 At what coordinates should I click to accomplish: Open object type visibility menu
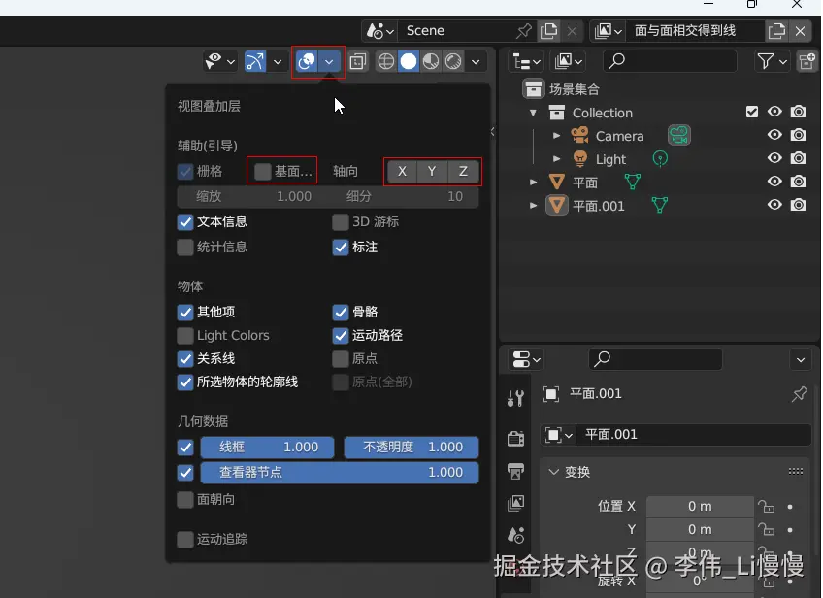tap(220, 61)
